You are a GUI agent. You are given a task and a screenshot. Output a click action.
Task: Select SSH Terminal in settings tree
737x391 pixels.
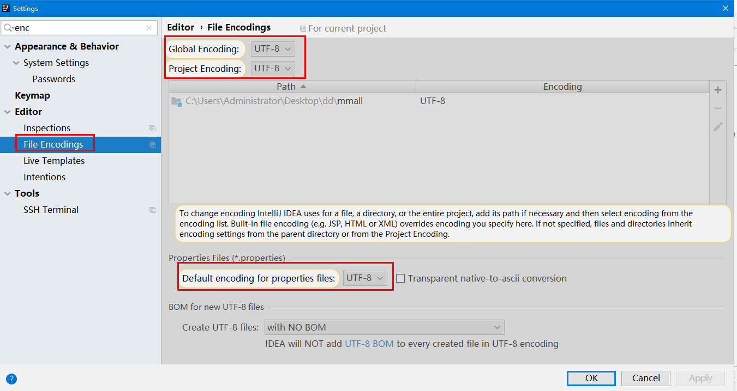[x=51, y=210]
